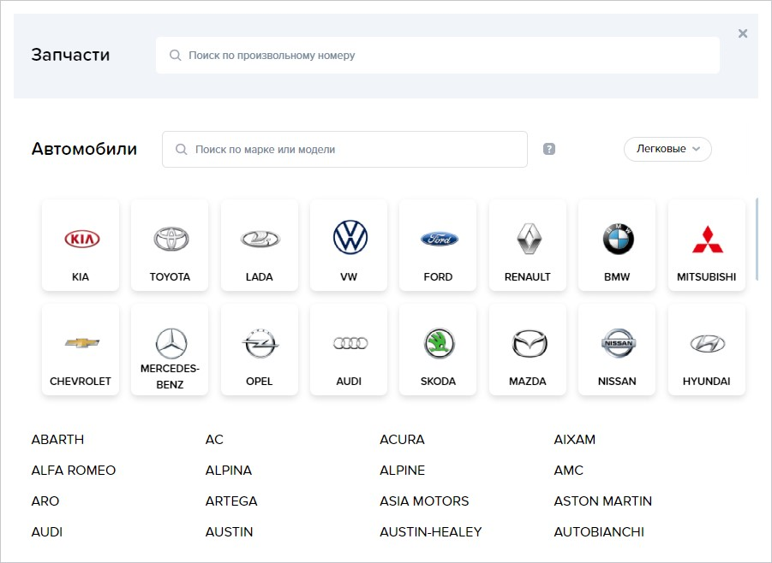The height and width of the screenshot is (563, 772).
Task: Click the question mark help icon
Action: pyautogui.click(x=549, y=149)
